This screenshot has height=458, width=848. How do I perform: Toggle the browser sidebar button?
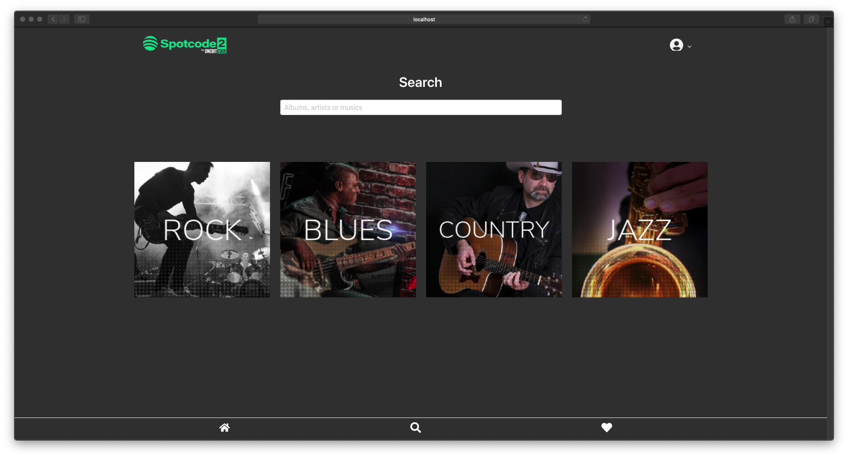coord(81,19)
